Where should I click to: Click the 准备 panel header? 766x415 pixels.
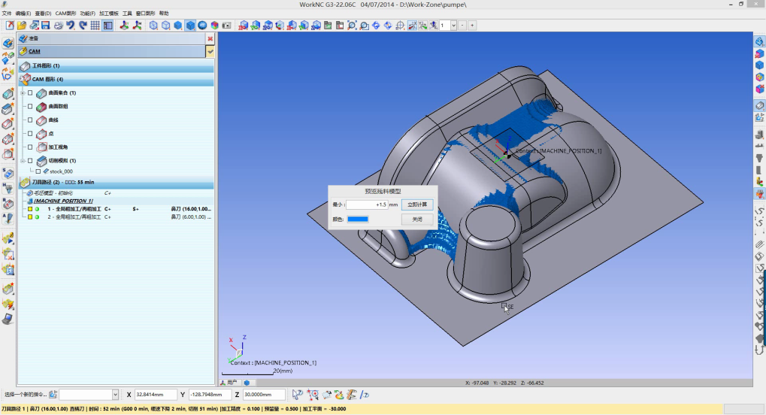pyautogui.click(x=112, y=38)
